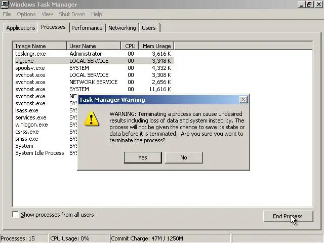The width and height of the screenshot is (324, 243).
Task: Sort by Image Name column header
Action: coord(39,46)
